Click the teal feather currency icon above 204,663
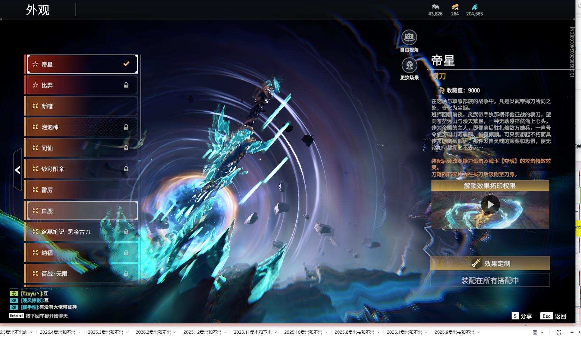 [475, 7]
